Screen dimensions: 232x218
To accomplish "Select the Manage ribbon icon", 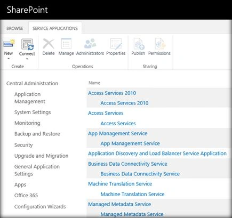I will tap(66, 44).
